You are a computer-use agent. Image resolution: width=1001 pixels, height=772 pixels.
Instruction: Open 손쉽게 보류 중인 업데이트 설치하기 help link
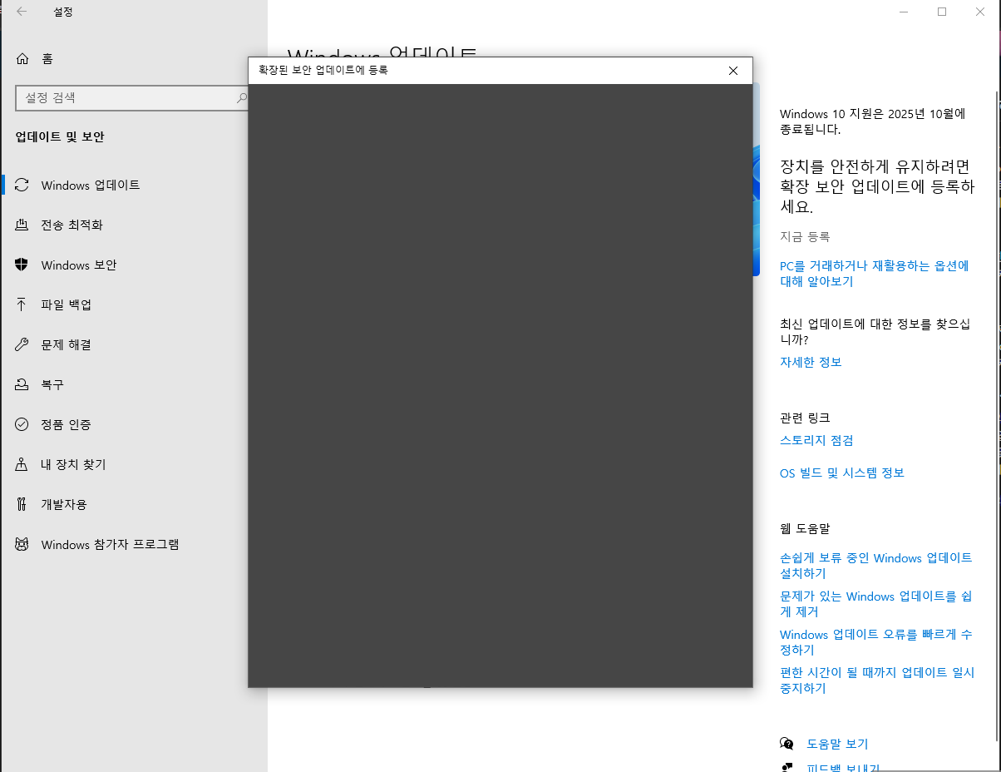tap(876, 566)
